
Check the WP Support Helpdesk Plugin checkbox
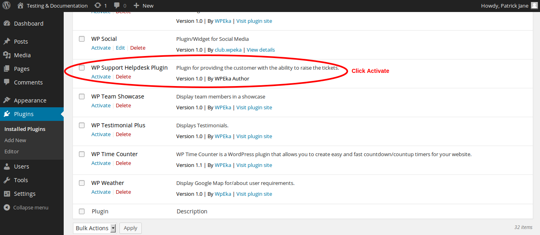point(82,68)
